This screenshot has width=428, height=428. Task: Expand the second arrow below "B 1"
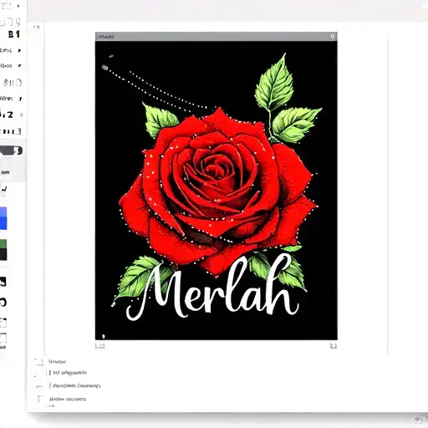tap(19, 66)
